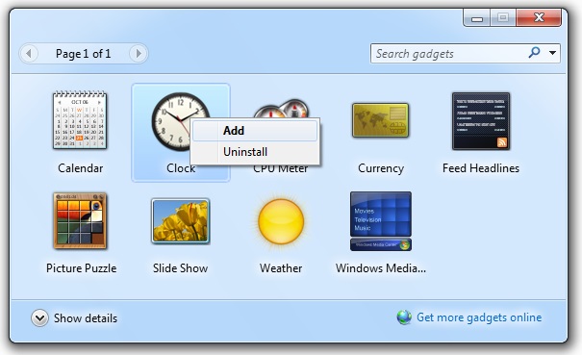582x355 pixels.
Task: Select the Picture Puzzle gadget icon
Action: pyautogui.click(x=80, y=220)
